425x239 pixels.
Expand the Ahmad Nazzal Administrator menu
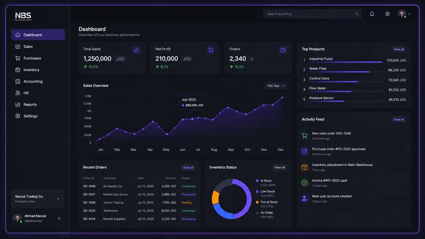pyautogui.click(x=38, y=218)
